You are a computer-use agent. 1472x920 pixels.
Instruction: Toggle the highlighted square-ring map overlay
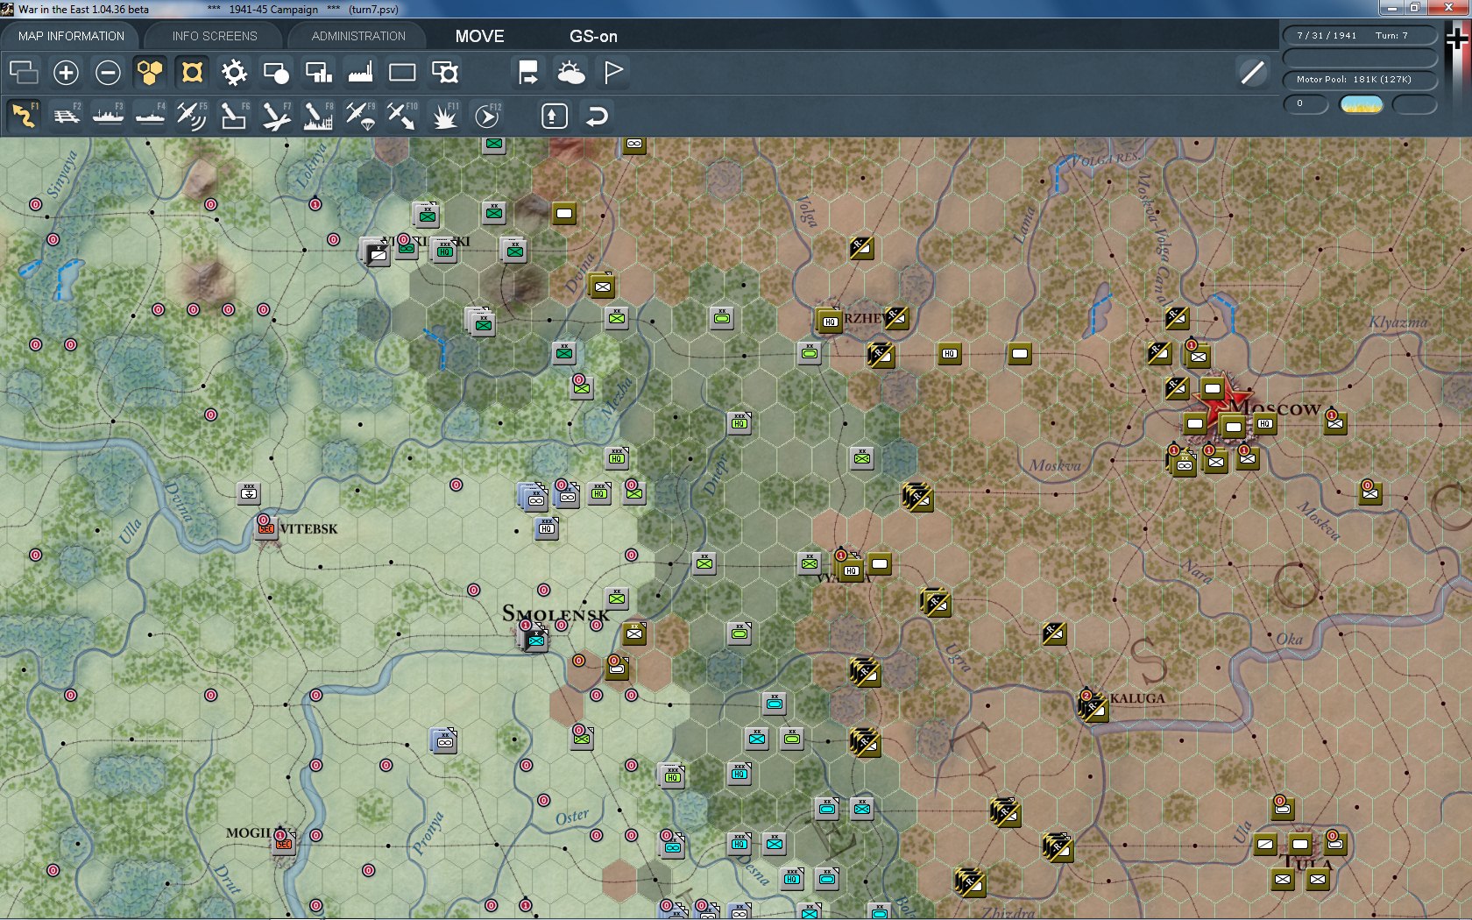pos(192,72)
